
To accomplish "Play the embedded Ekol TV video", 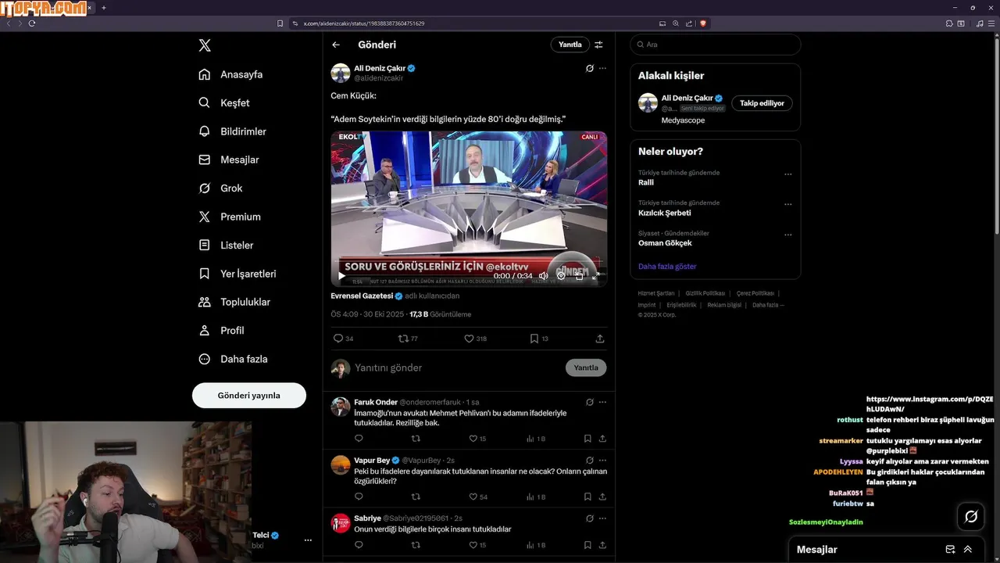I will 341,276.
